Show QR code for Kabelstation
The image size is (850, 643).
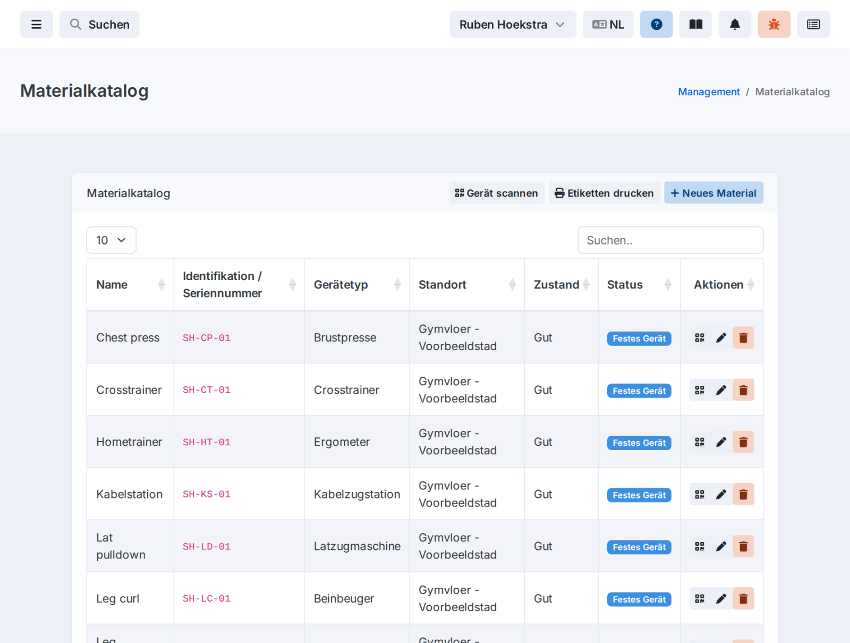click(x=700, y=494)
